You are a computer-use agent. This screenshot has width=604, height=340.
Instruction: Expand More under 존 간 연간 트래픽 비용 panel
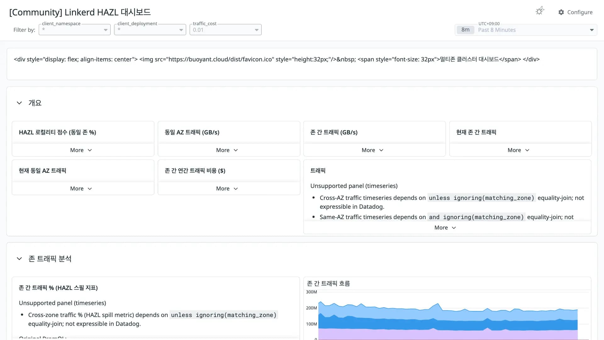tap(227, 189)
